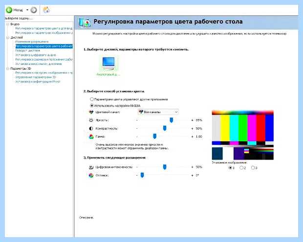Image resolution: width=303 pixels, height=242 pixels.
Task: Click the gamma slider handle
Action: coord(154,136)
